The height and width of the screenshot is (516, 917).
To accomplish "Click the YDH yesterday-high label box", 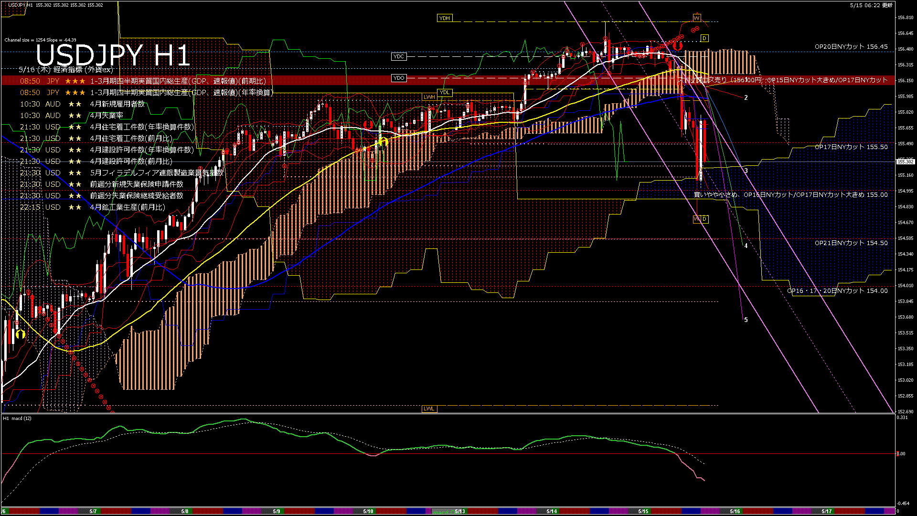I will click(x=444, y=18).
